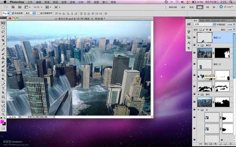The height and width of the screenshot is (147, 236).
Task: Expand the group below layer 11
Action: tap(198, 45)
